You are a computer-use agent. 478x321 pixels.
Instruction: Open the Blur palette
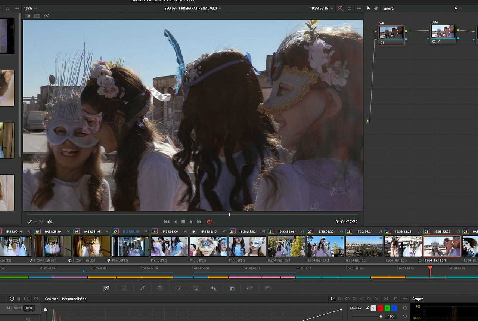pos(214,288)
